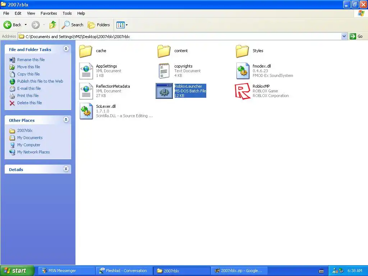Switch to MSN Messenger taskbar button
368x276 pixels.
(66, 271)
